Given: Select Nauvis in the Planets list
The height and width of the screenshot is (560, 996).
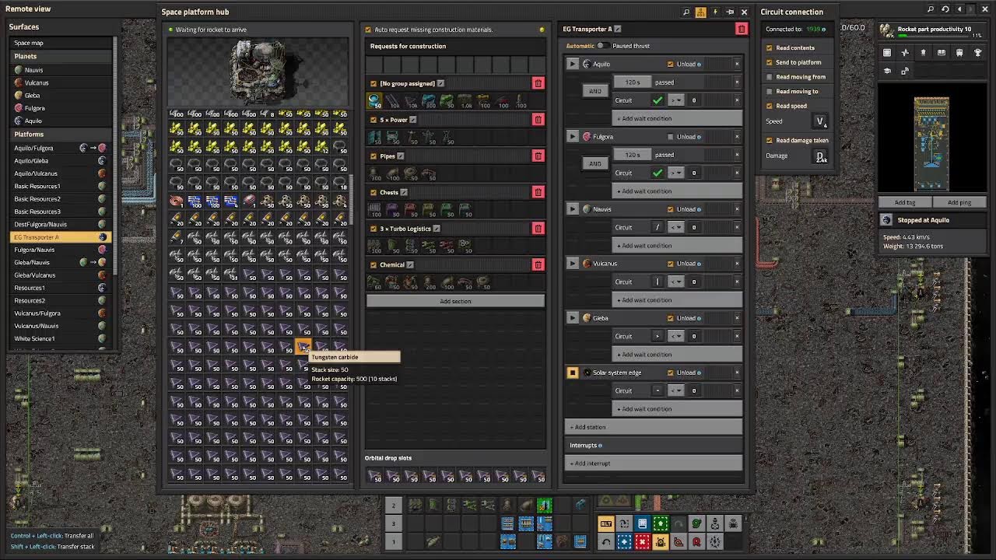Looking at the screenshot, I should click(61, 70).
